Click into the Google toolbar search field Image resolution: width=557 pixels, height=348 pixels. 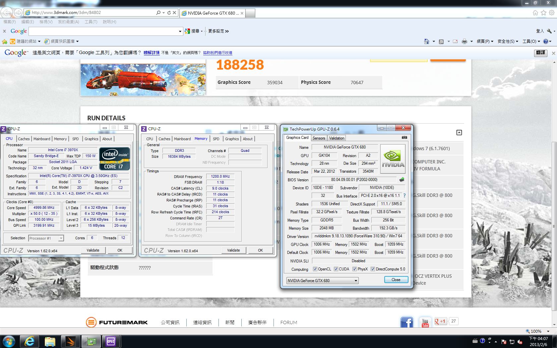[x=103, y=31]
